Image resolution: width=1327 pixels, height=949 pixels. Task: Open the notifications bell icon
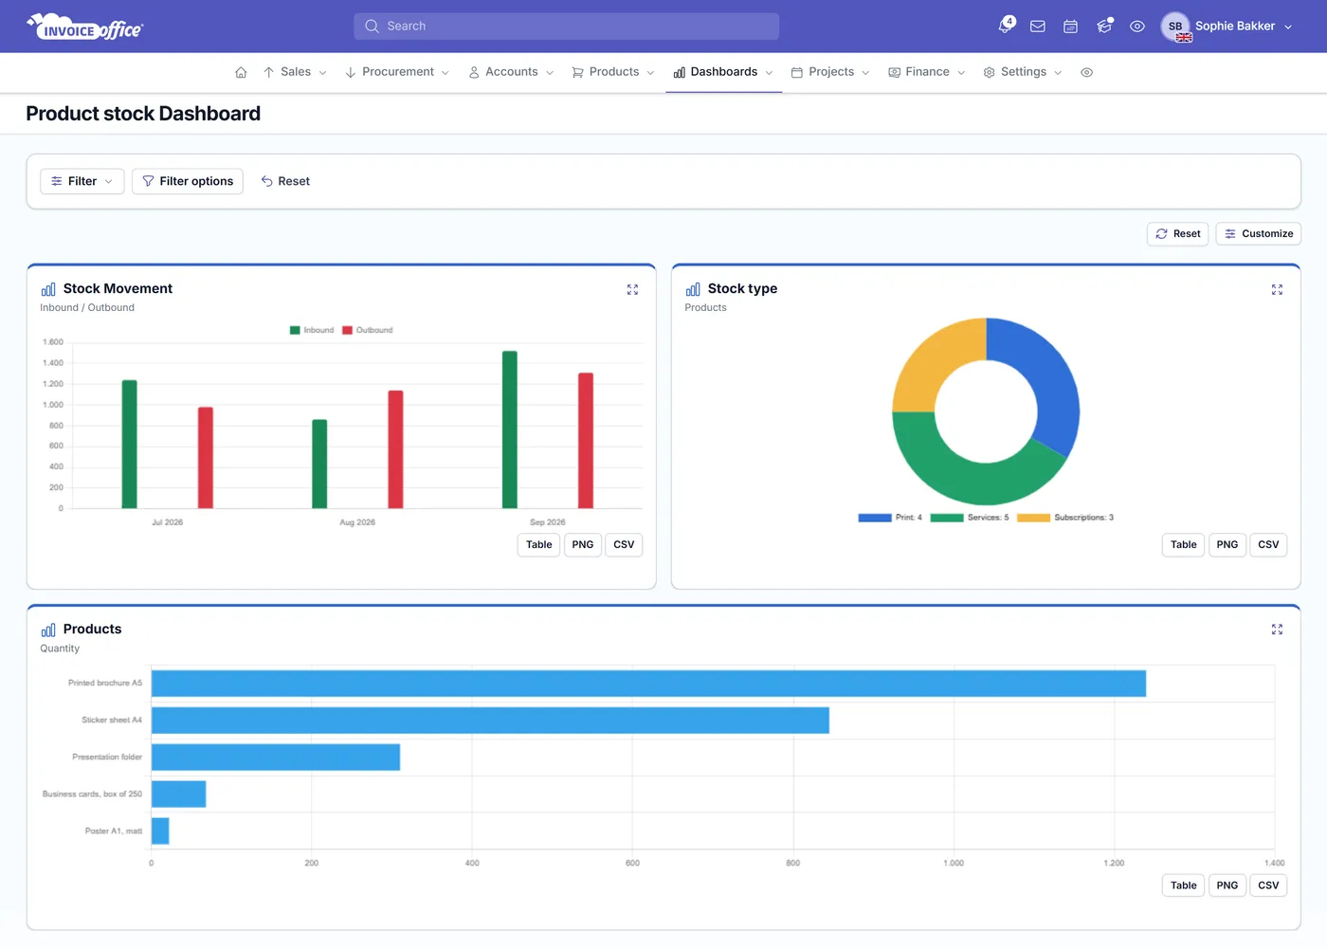pos(1006,26)
